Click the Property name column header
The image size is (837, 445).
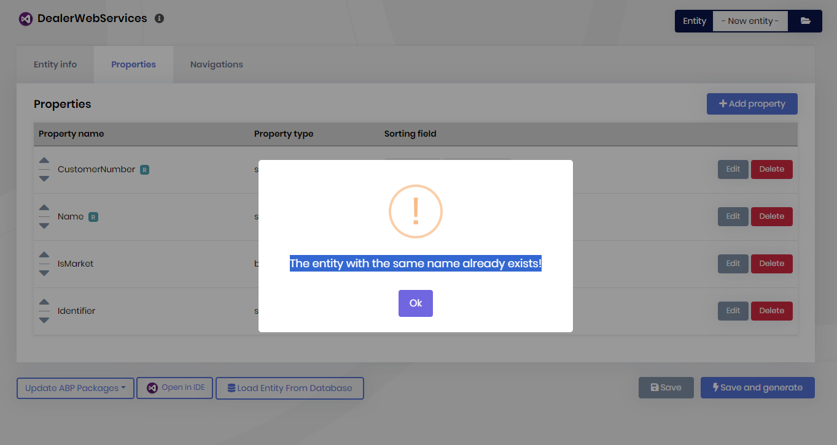click(71, 134)
